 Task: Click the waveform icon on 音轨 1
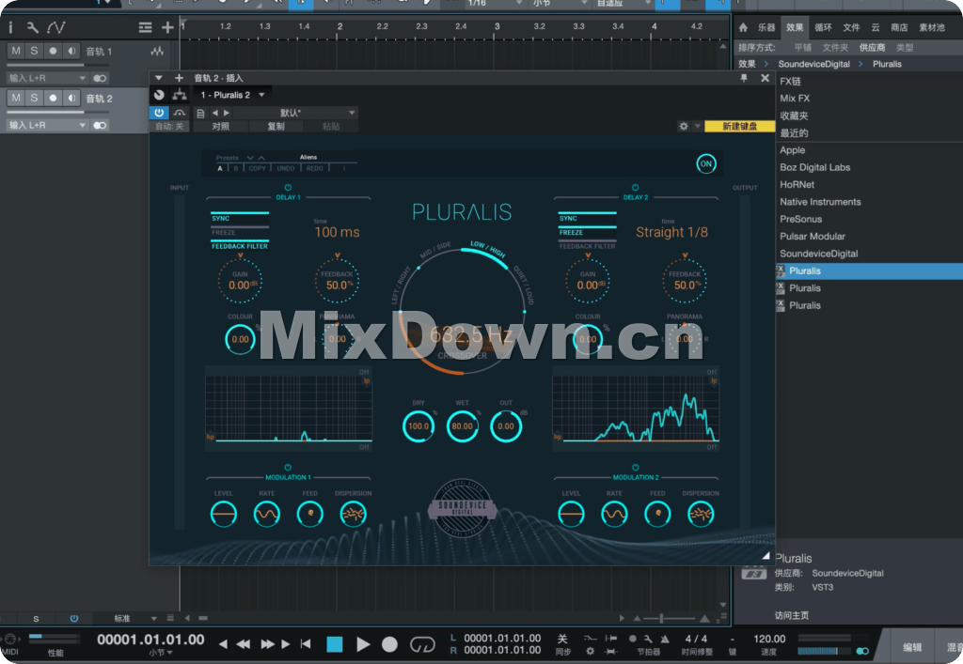click(x=157, y=52)
